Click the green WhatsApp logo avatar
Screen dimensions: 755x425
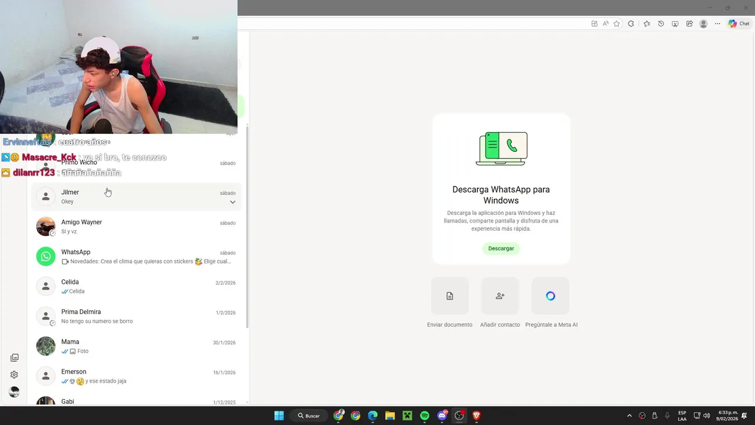45,256
